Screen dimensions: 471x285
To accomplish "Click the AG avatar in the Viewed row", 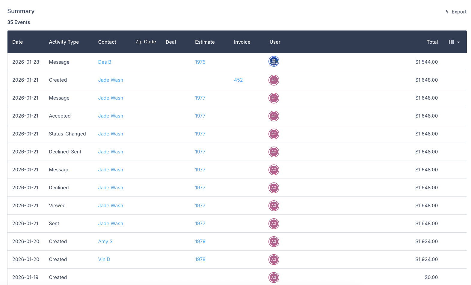I will [x=274, y=206].
